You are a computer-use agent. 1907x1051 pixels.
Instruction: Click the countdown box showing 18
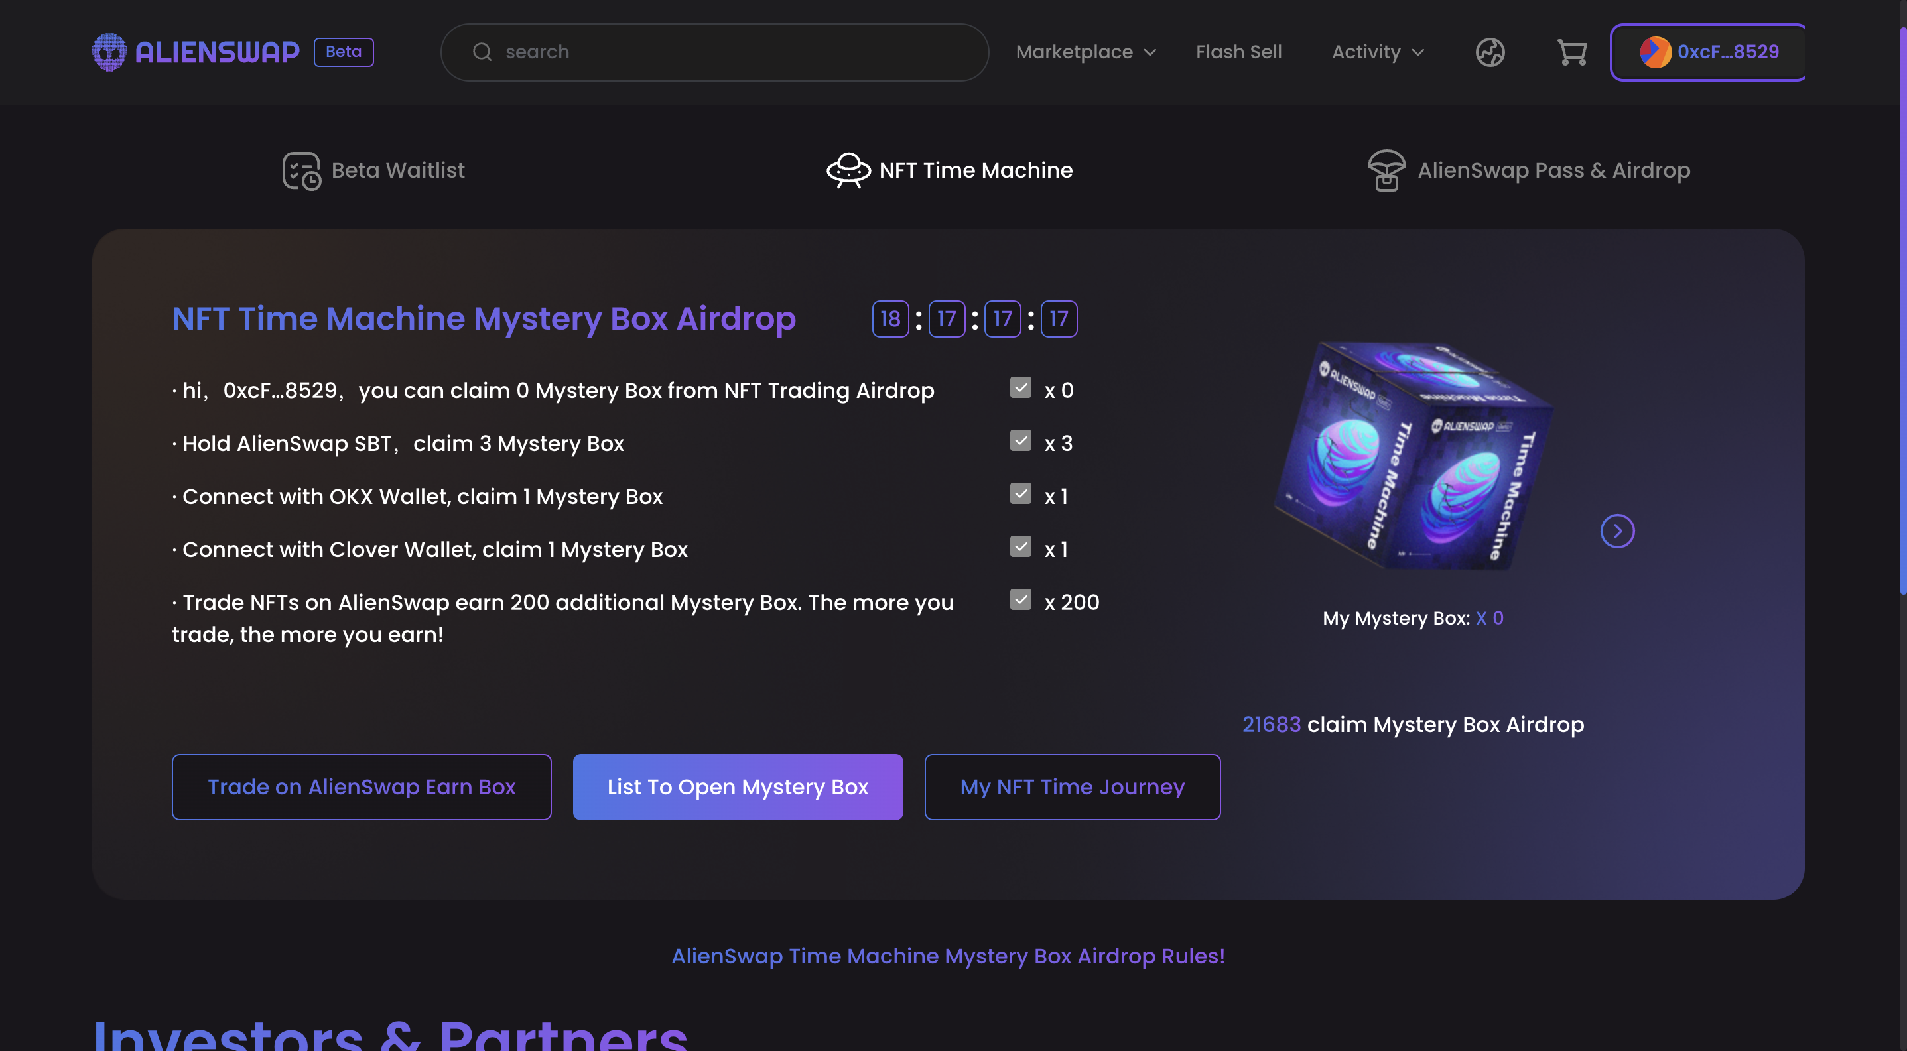pyautogui.click(x=890, y=319)
